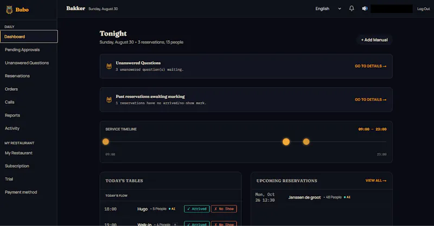Open Activity in the sidebar
The width and height of the screenshot is (434, 226).
[12, 128]
